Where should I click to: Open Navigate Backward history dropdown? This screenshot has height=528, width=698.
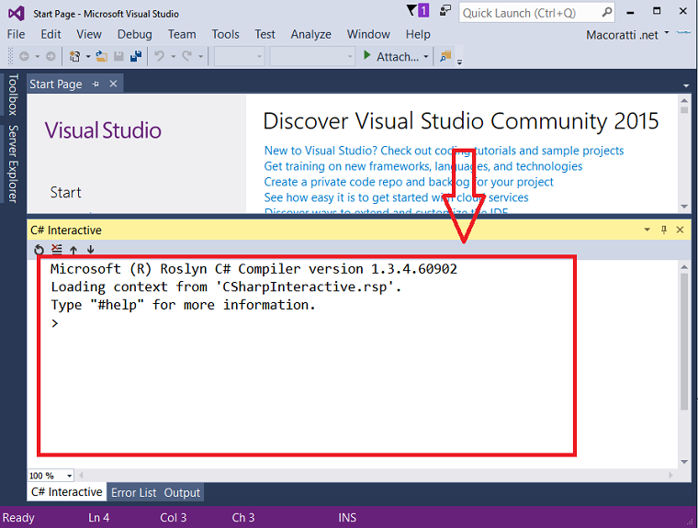pyautogui.click(x=38, y=57)
